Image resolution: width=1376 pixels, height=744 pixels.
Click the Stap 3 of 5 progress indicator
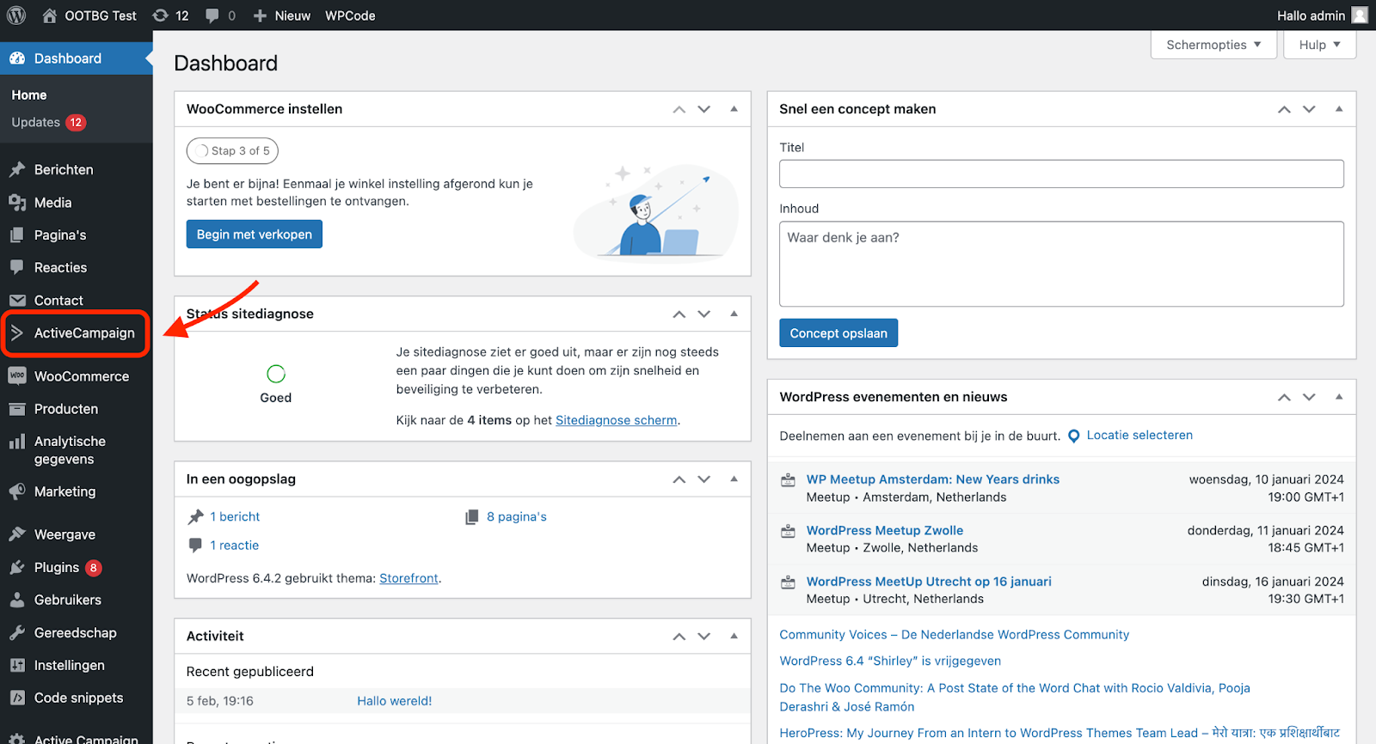click(232, 150)
